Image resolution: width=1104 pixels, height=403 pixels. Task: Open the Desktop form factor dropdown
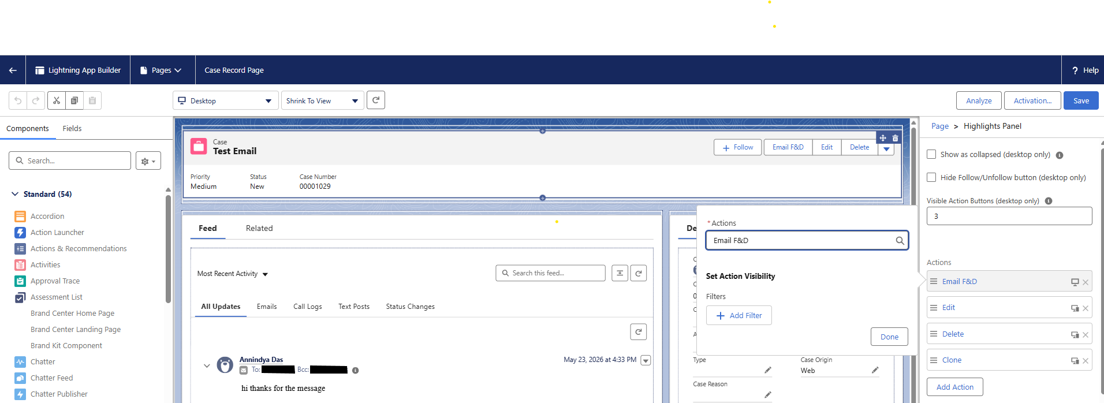225,100
